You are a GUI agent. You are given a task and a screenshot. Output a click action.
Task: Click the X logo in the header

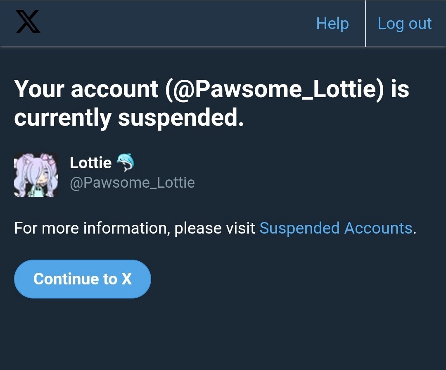[x=28, y=21]
